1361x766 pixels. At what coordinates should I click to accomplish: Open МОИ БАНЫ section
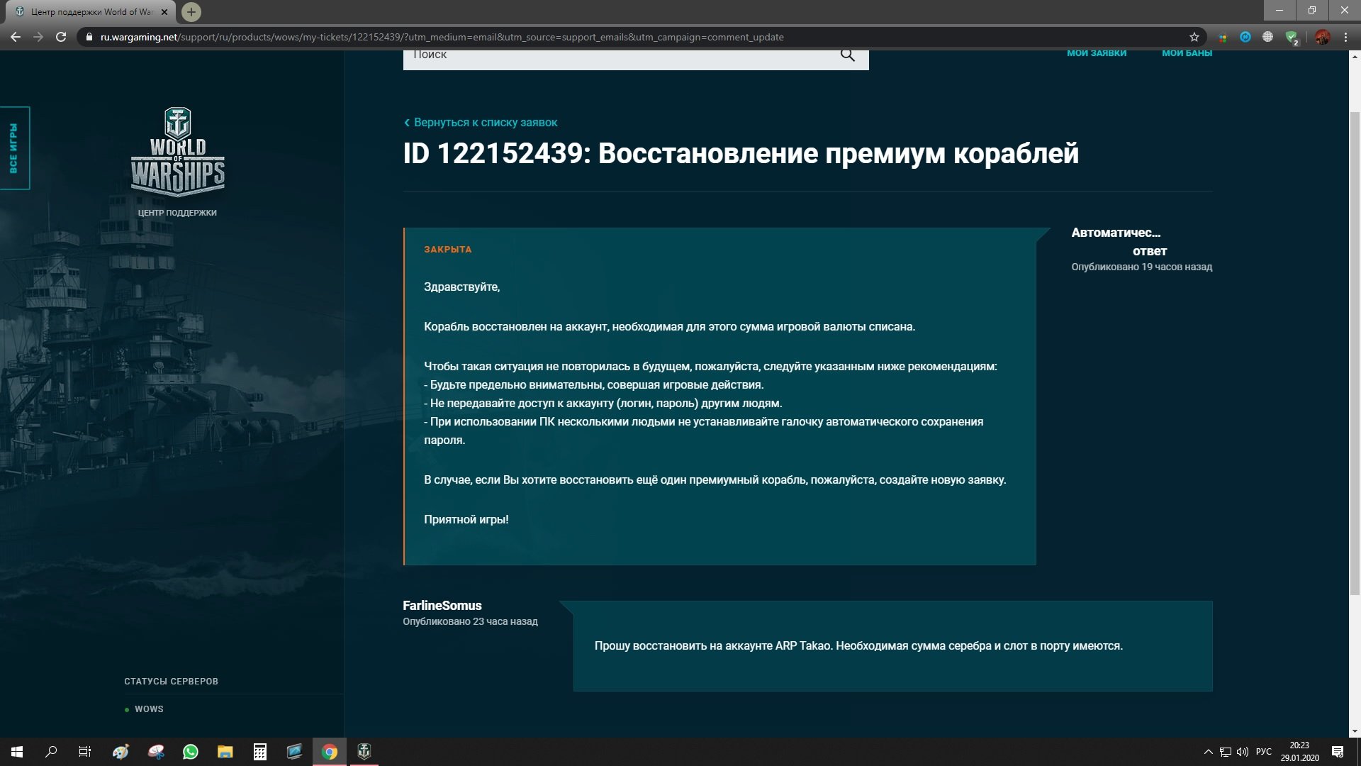coord(1187,53)
